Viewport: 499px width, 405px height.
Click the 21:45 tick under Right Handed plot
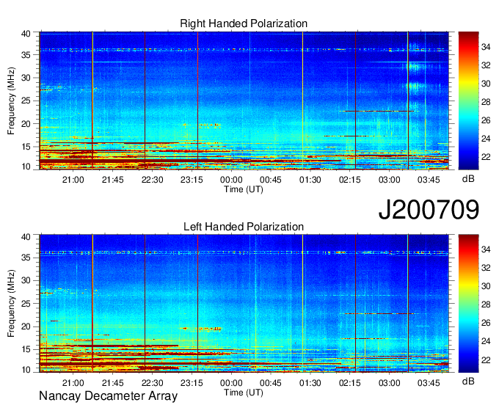tap(112, 180)
